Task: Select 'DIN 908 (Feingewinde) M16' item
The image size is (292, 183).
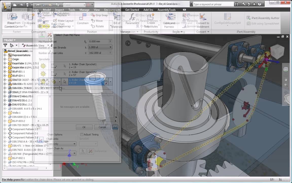Action: coord(28,154)
